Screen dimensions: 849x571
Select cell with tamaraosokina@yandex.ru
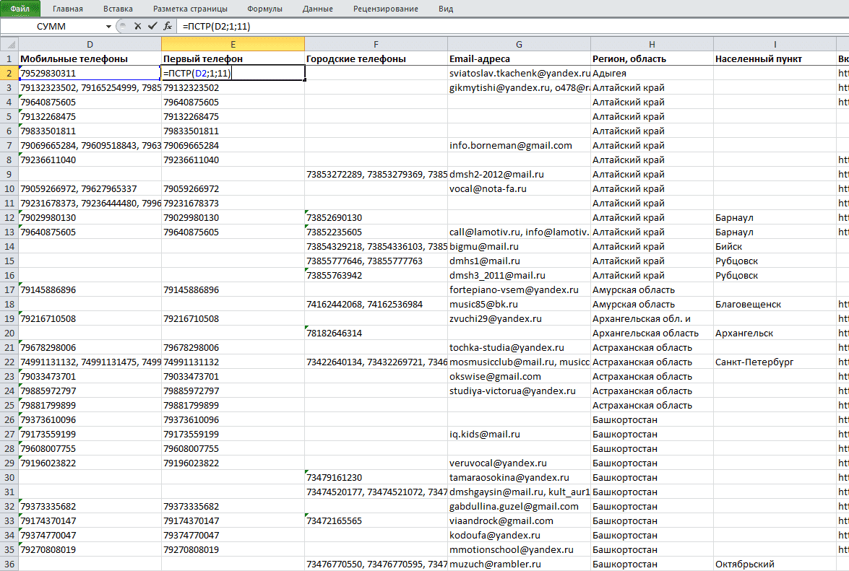tap(519, 477)
